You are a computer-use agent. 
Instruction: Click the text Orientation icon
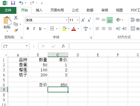[118, 20]
